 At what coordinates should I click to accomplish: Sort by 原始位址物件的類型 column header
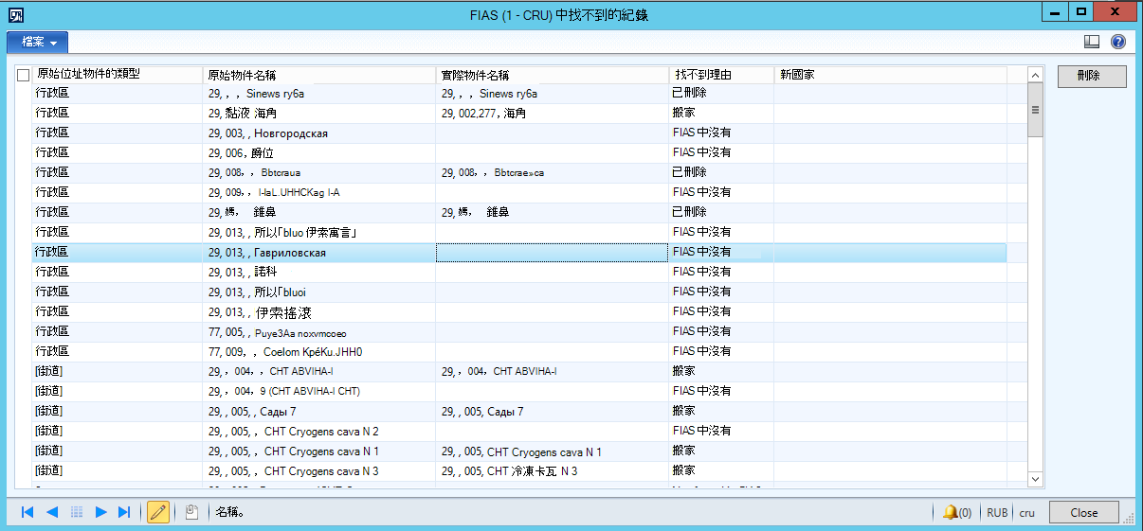(x=118, y=74)
